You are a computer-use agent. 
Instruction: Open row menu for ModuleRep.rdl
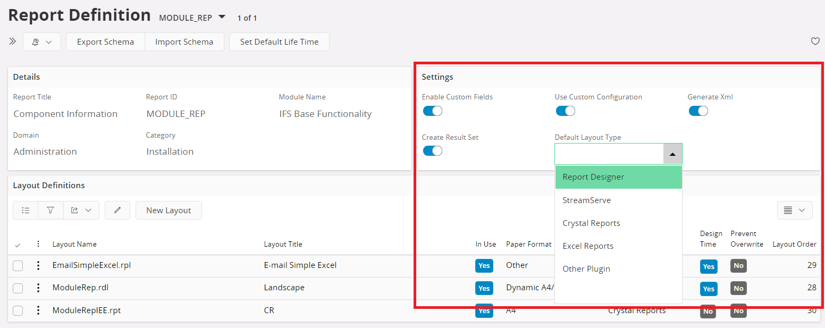pyautogui.click(x=38, y=288)
